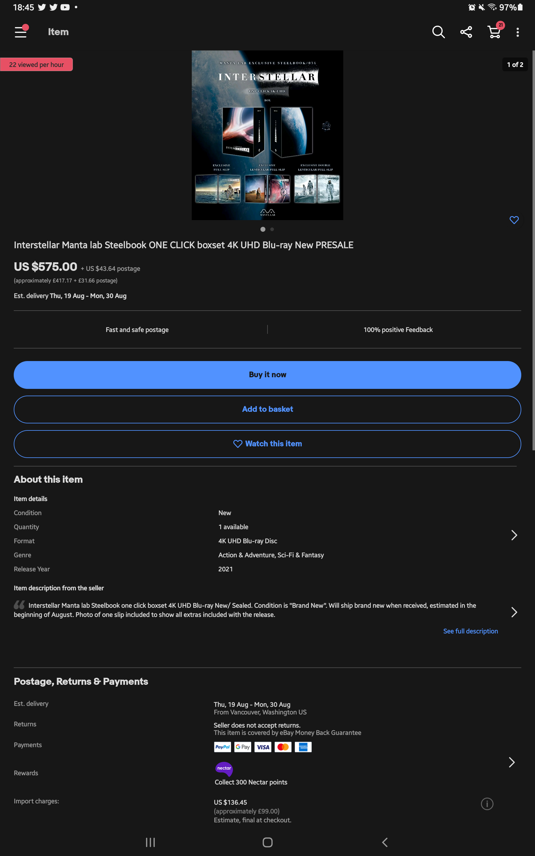Tap the eBay Money Back Guarantee line
This screenshot has width=535, height=856.
[x=287, y=732]
